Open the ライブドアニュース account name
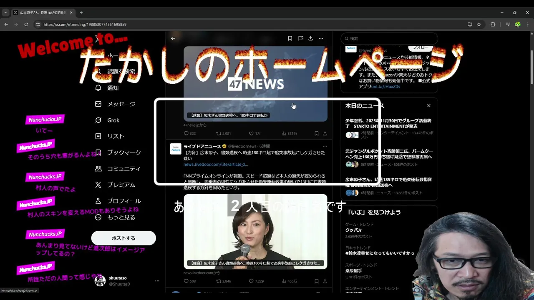 click(202, 146)
